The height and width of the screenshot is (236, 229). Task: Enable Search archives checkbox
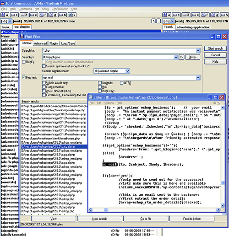point(44,66)
